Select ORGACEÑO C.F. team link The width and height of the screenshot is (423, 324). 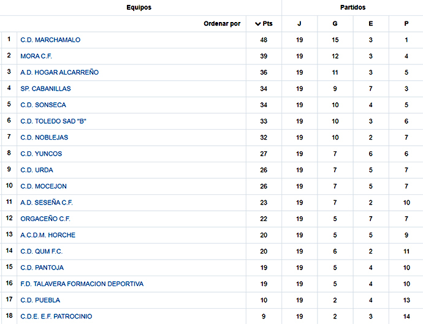pyautogui.click(x=45, y=219)
